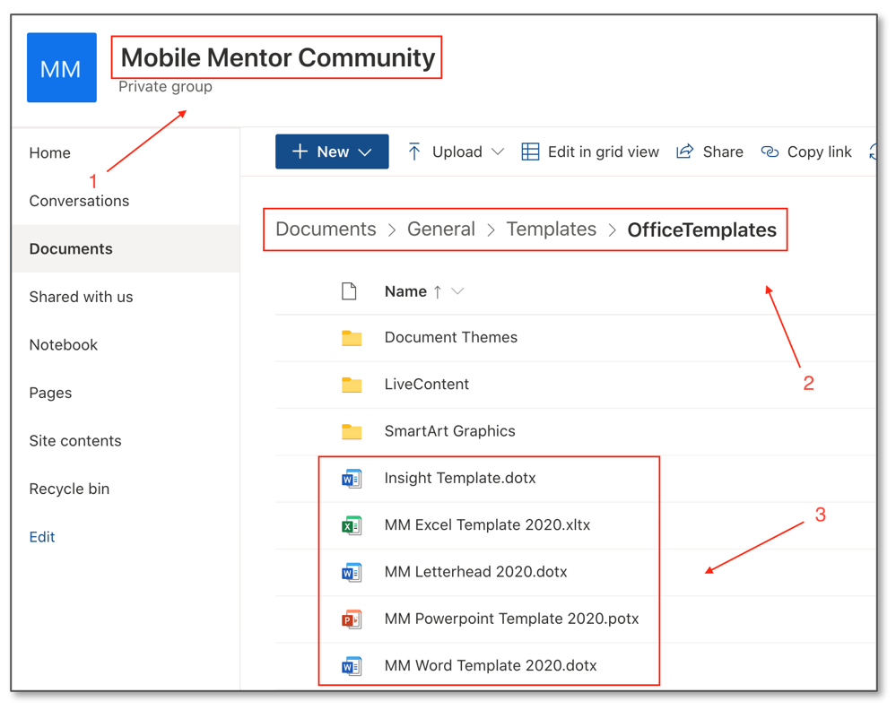Screen dimensions: 896x710
Task: Open the Name column options chevron
Action: [457, 291]
